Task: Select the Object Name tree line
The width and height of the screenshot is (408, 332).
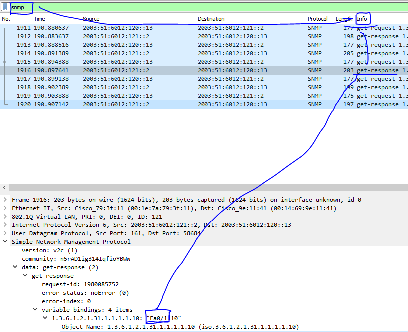Action: 180,327
